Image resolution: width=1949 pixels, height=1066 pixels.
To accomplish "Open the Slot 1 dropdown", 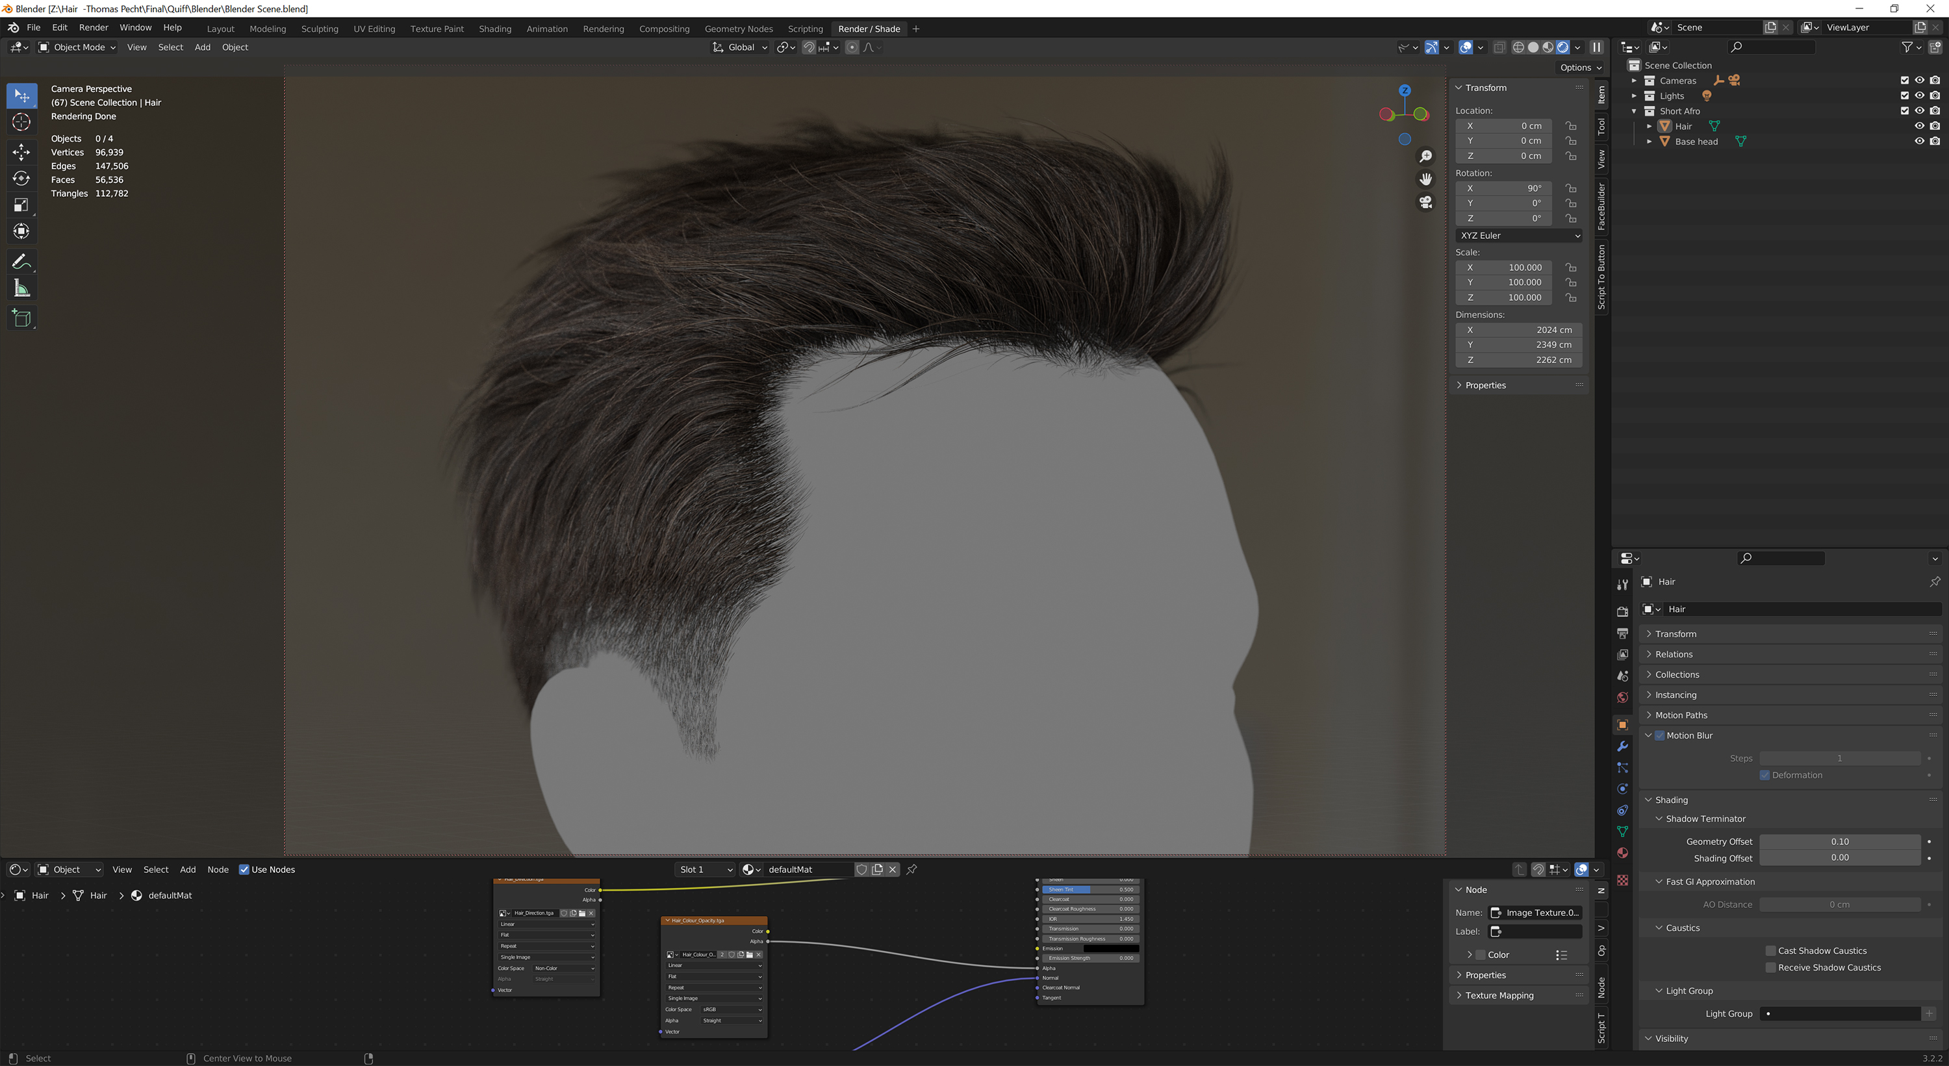I will coord(704,869).
